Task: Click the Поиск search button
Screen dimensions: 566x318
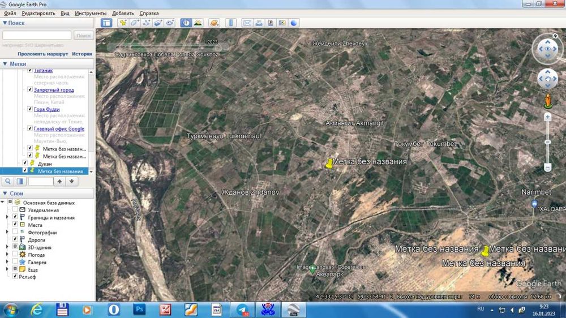Action: coord(83,36)
